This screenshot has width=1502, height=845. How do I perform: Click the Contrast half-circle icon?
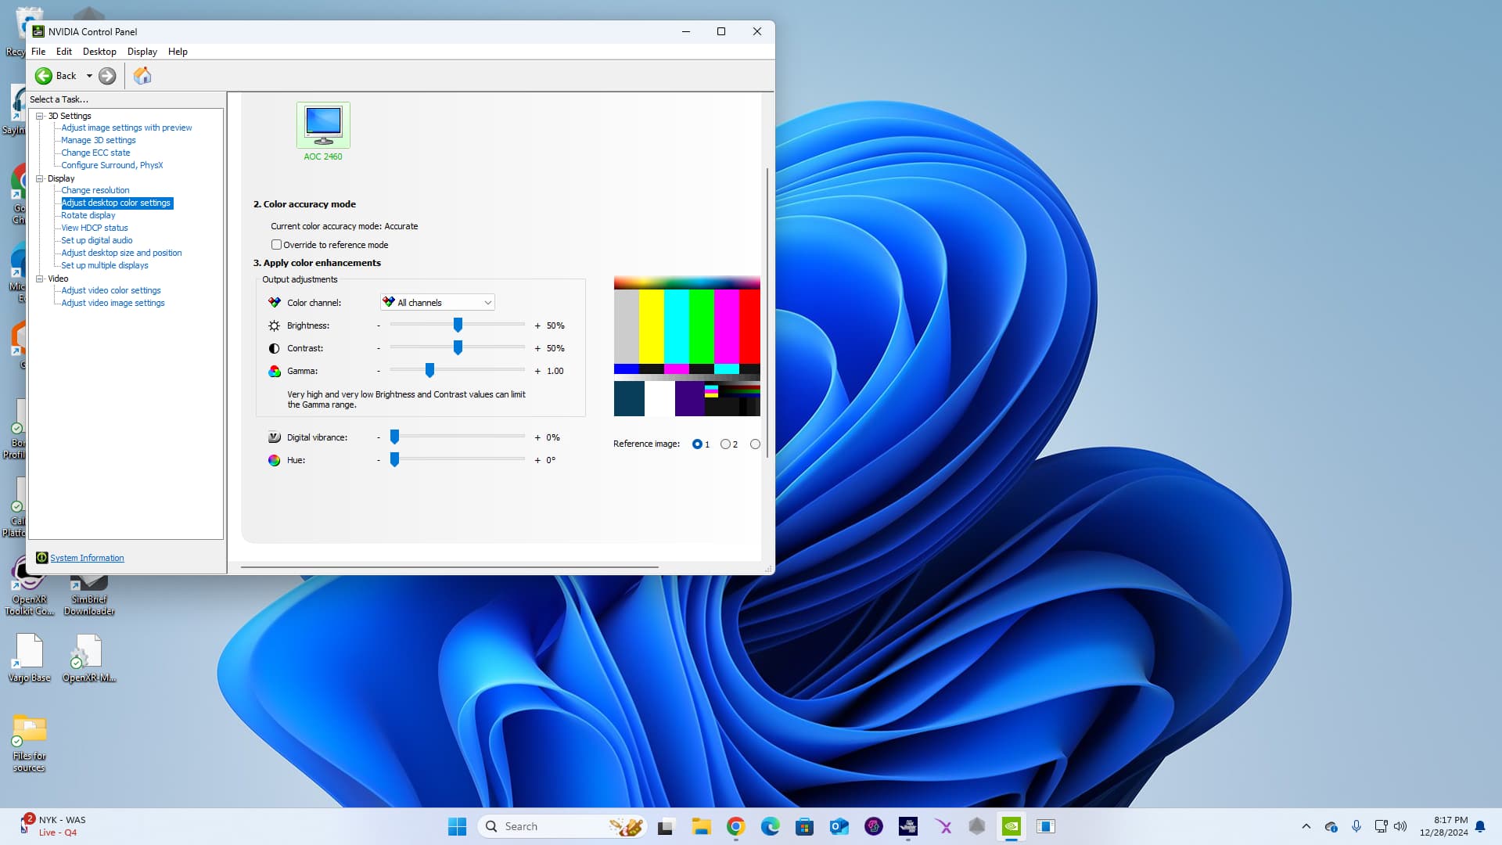(274, 348)
